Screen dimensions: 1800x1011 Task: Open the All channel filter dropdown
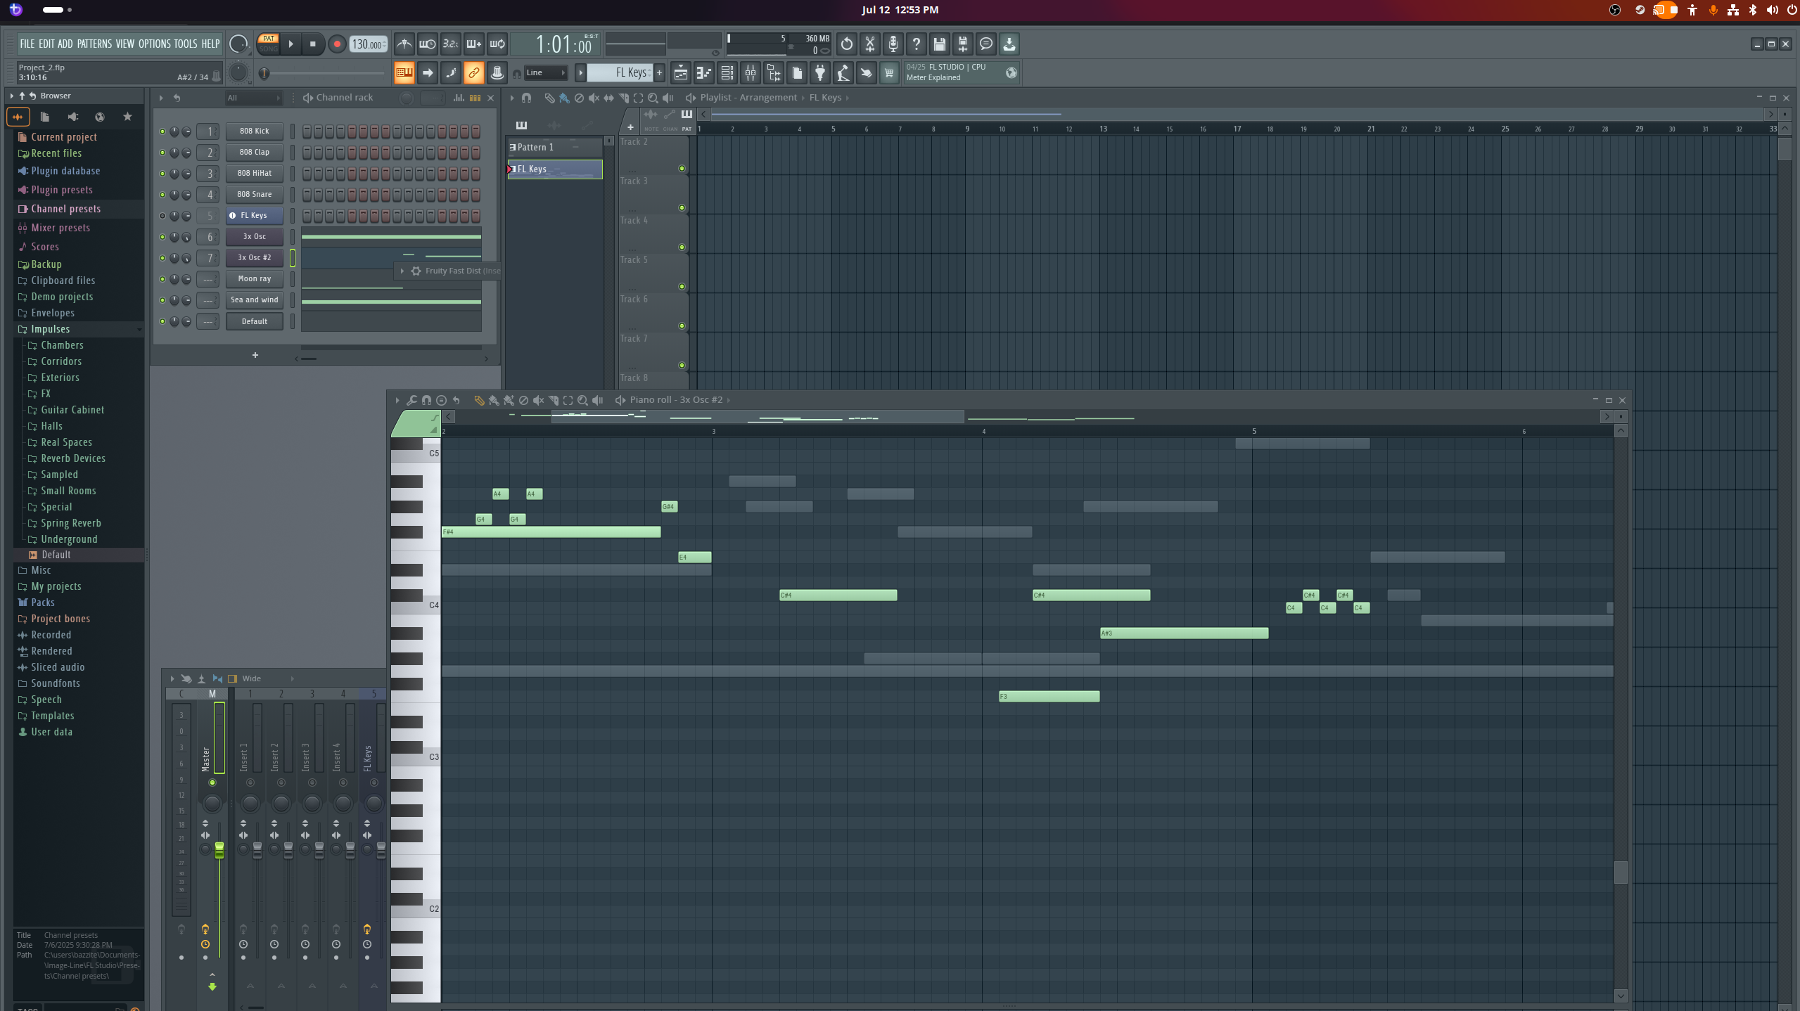[253, 98]
